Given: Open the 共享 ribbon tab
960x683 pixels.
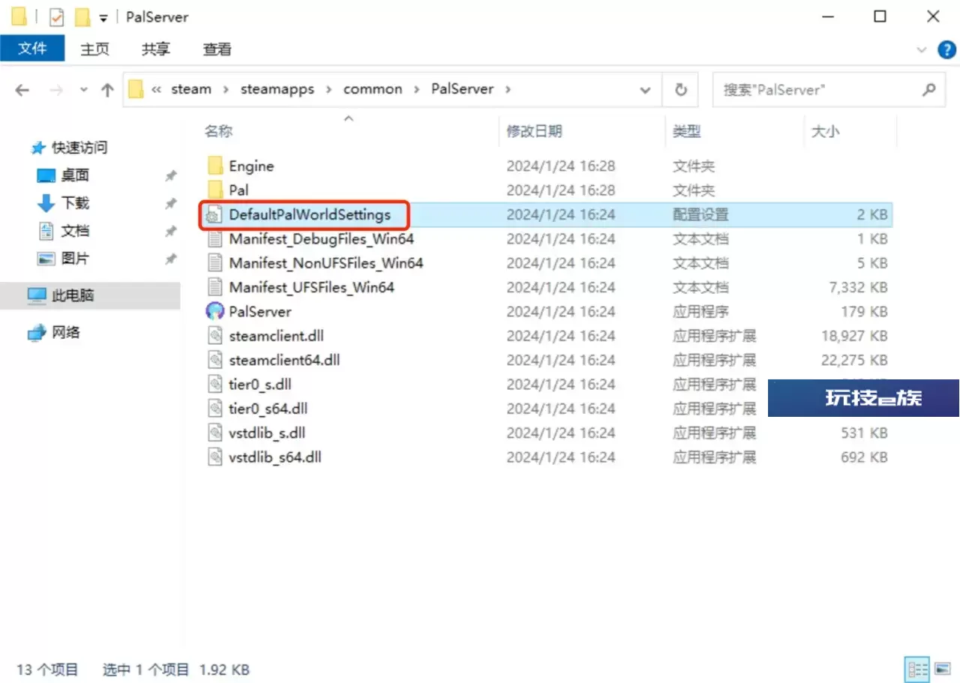Looking at the screenshot, I should (x=155, y=49).
